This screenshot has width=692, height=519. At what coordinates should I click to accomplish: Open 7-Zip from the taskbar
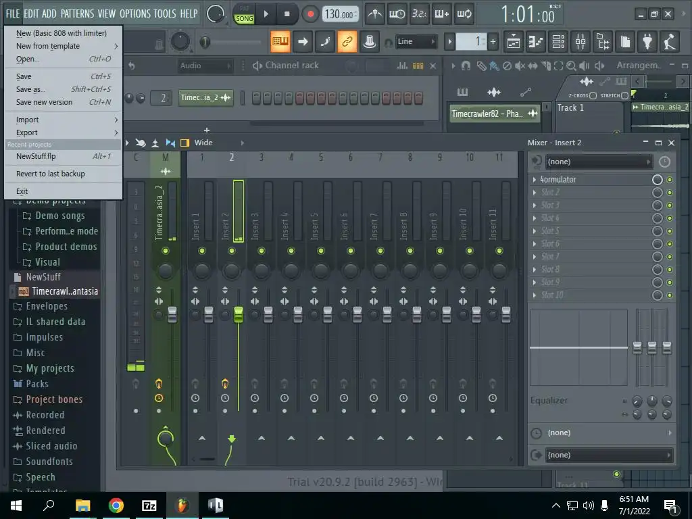tap(149, 505)
